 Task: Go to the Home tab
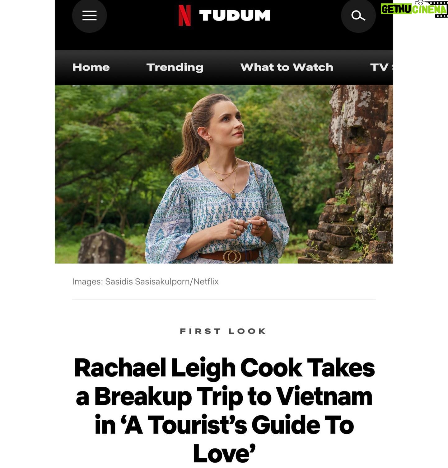coord(91,67)
